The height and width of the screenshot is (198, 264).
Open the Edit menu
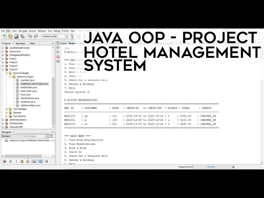pos(8,31)
